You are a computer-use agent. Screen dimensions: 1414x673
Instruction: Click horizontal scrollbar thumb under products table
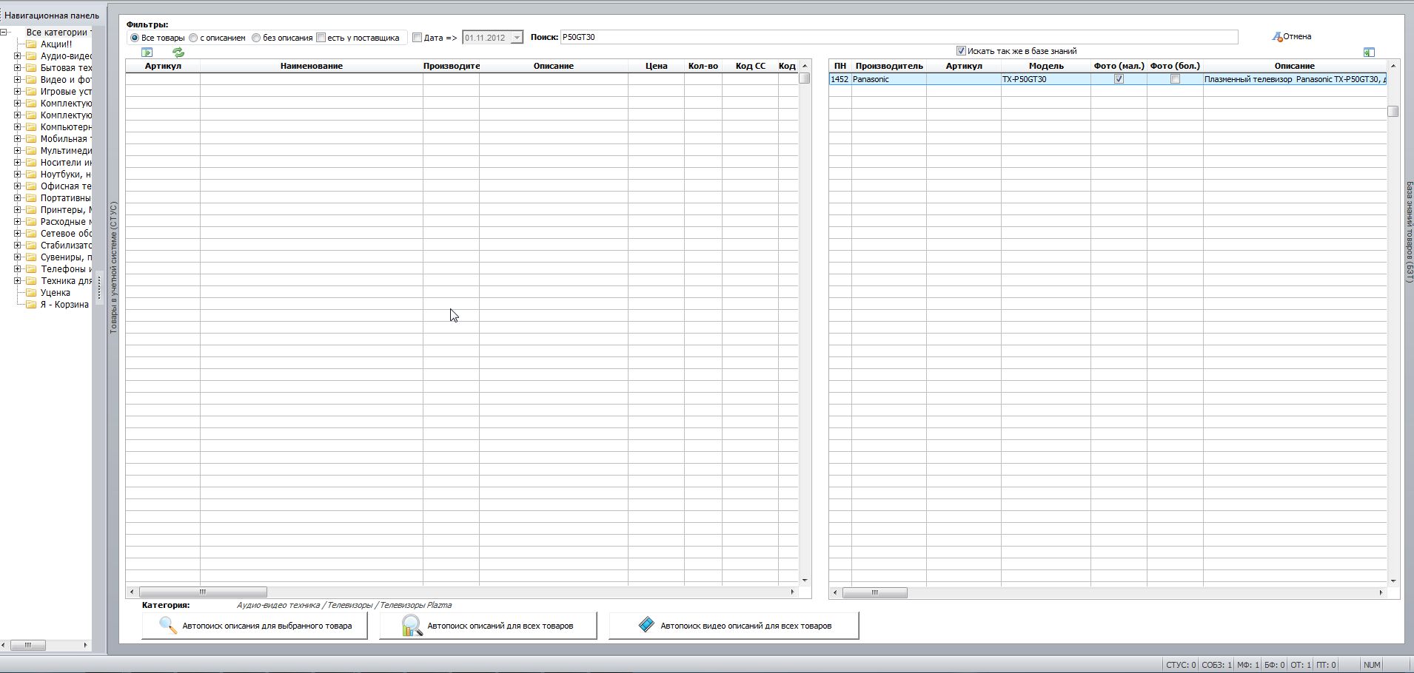click(203, 592)
